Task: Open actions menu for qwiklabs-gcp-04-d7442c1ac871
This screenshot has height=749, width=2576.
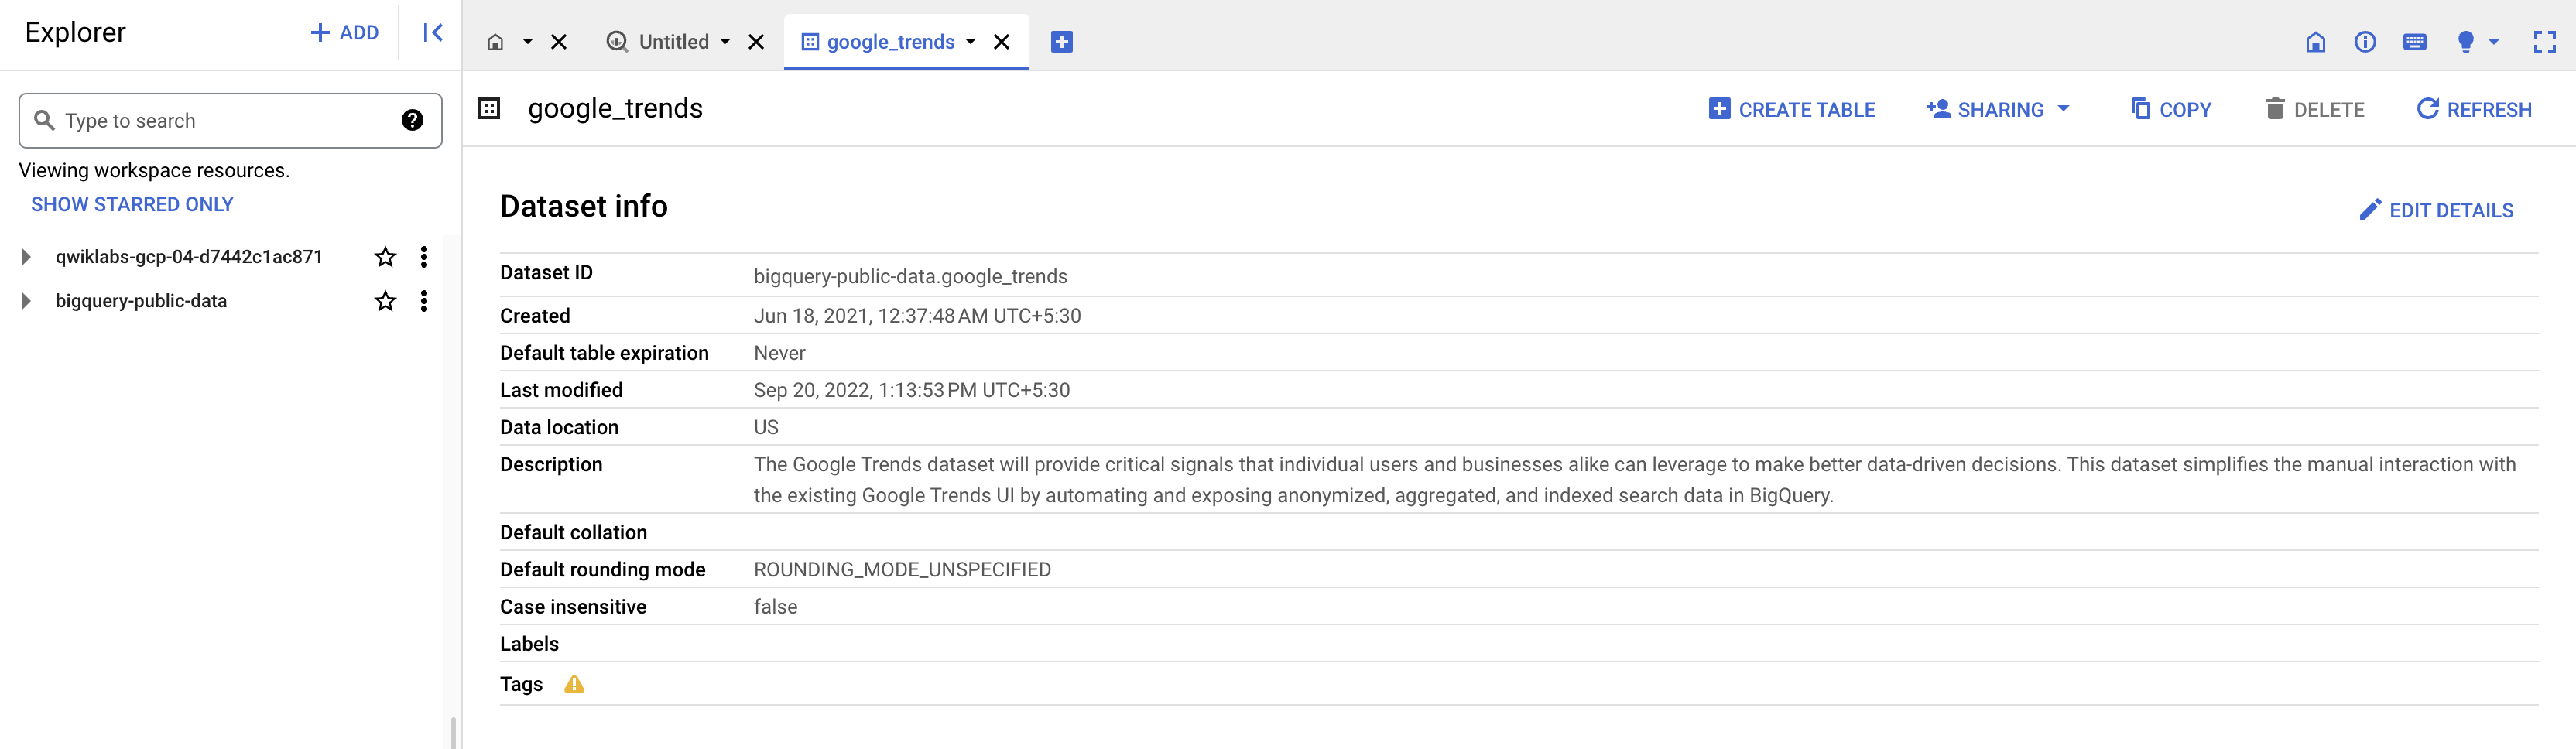Action: pyautogui.click(x=424, y=257)
